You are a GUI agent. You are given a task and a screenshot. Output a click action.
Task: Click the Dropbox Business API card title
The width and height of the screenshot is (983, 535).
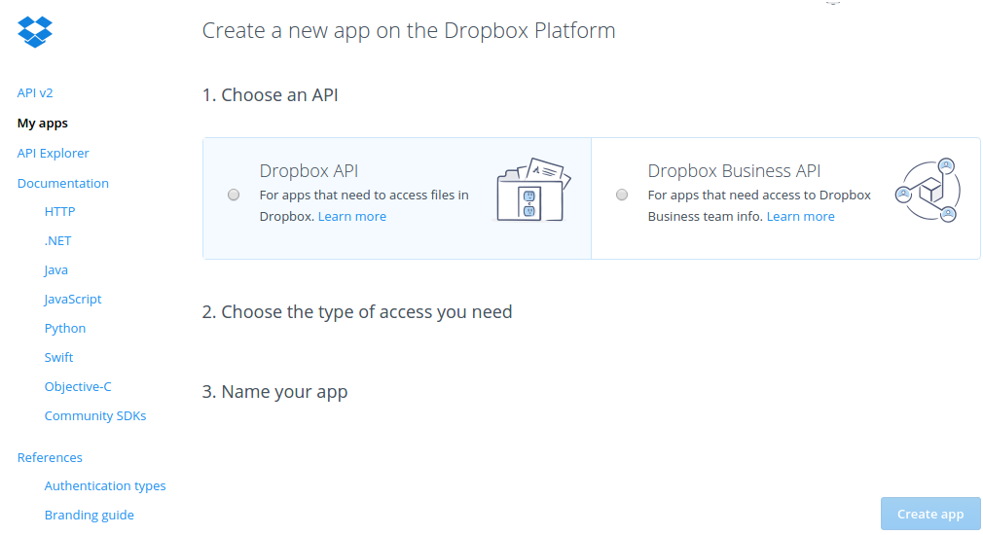pyautogui.click(x=734, y=170)
